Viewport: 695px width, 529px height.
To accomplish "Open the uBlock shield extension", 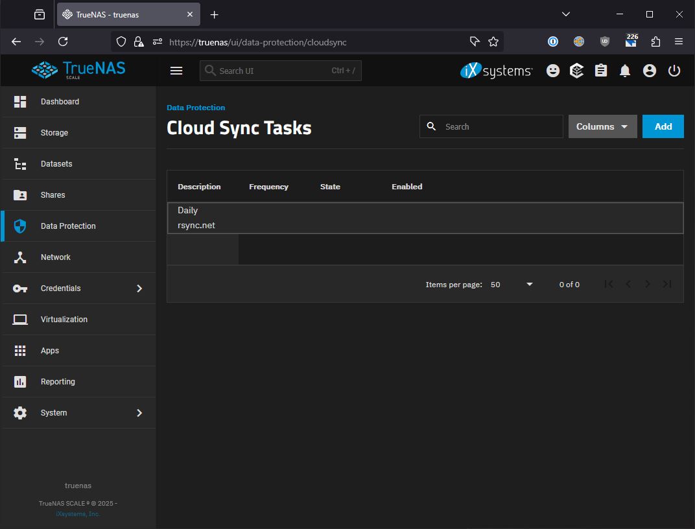I will click(605, 41).
